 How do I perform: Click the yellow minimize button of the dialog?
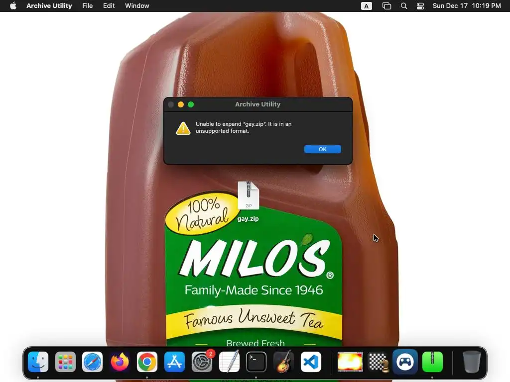click(x=181, y=104)
